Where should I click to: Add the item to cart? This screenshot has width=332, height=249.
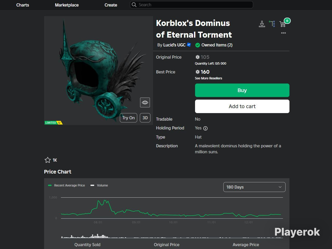(242, 106)
